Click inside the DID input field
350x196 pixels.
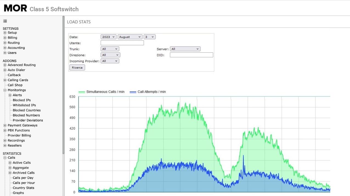[x=191, y=55]
